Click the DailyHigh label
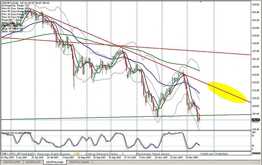 [x=221, y=154]
